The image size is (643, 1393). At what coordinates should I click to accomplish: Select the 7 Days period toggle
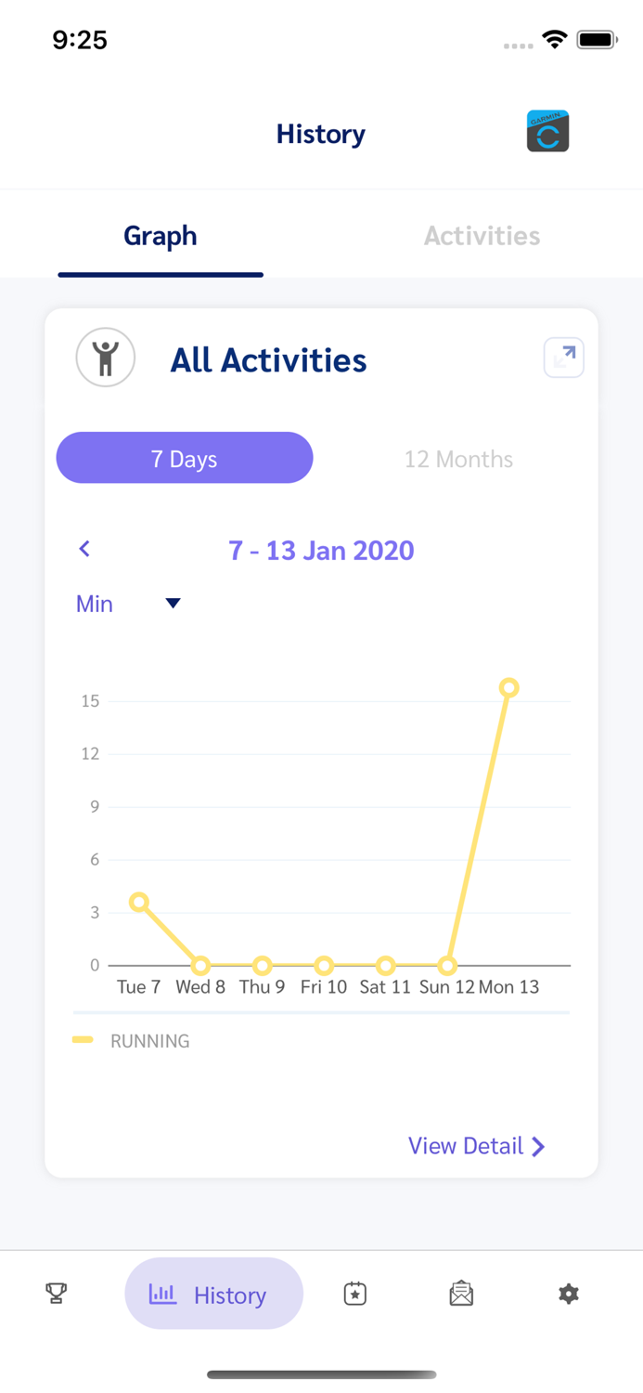click(184, 458)
